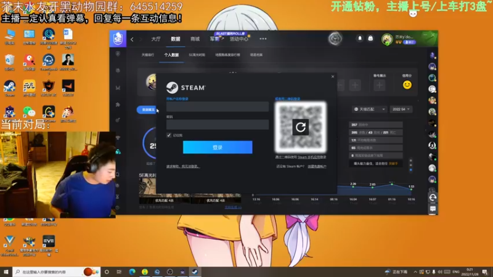Viewport: 493px width, 277px height.
Task: Click the Steam mobile app link under QR
Action: point(312,157)
